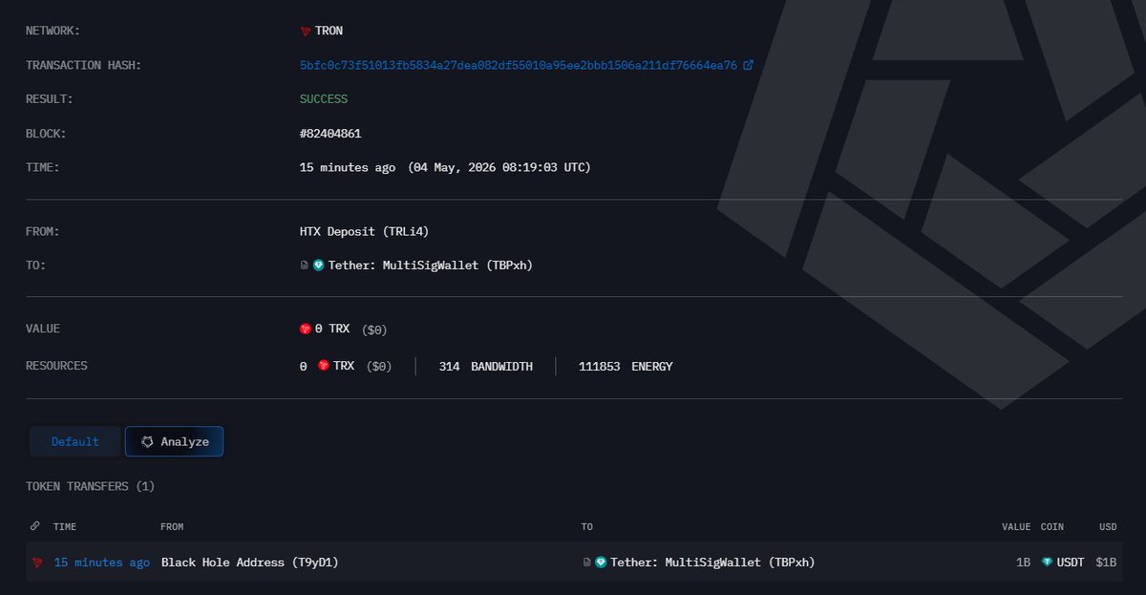Sort token transfers by TIME column
The height and width of the screenshot is (595, 1146).
[x=65, y=526]
